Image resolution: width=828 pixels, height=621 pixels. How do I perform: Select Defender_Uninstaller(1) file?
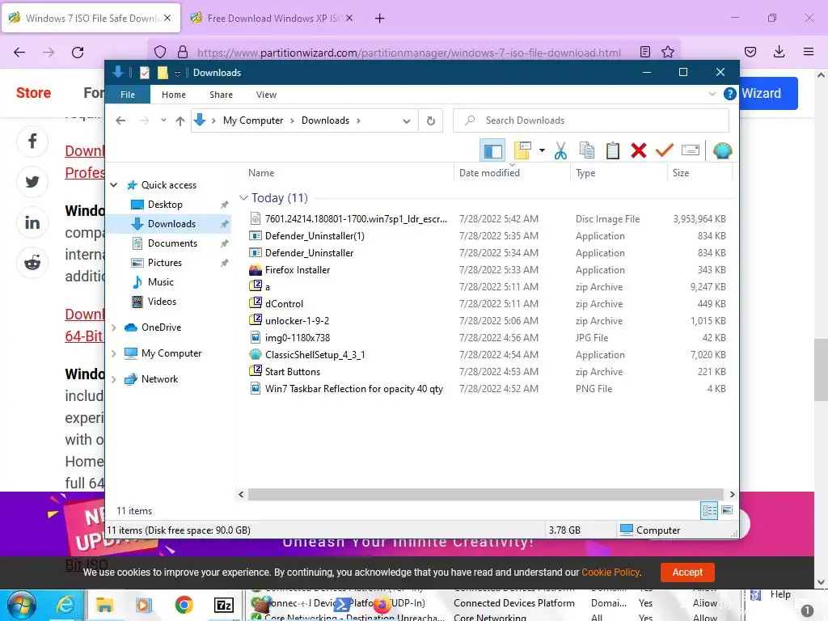tap(315, 236)
